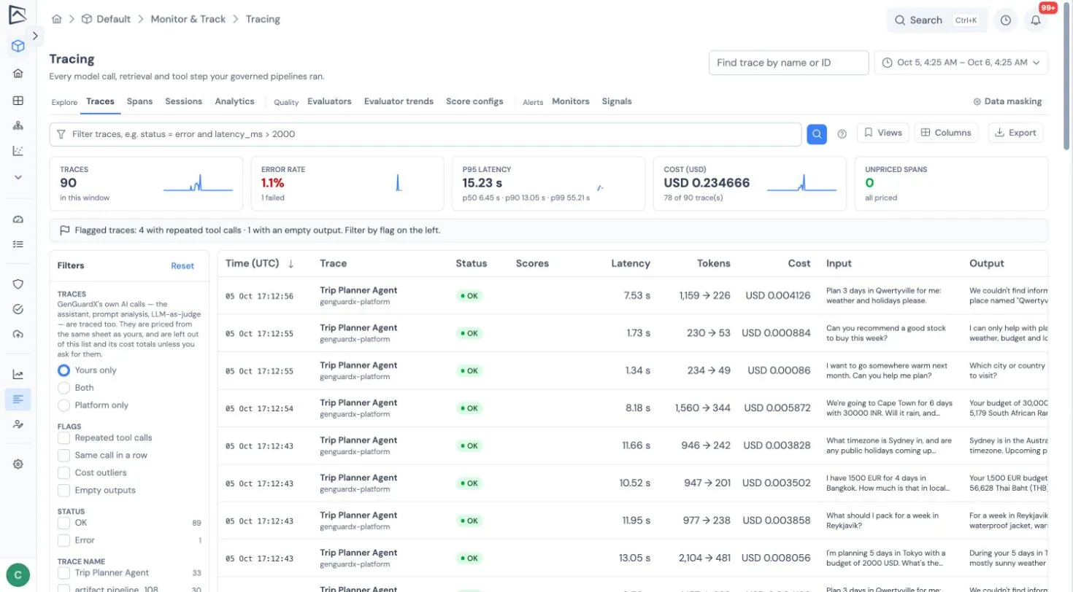Go to home via the sidebar house icon

(18, 74)
